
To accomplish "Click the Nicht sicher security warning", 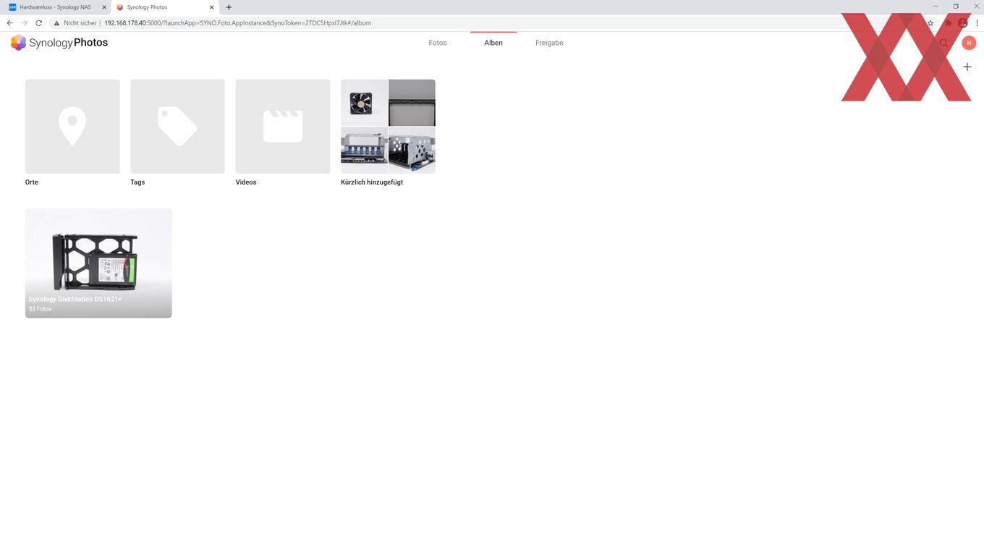I will point(75,23).
